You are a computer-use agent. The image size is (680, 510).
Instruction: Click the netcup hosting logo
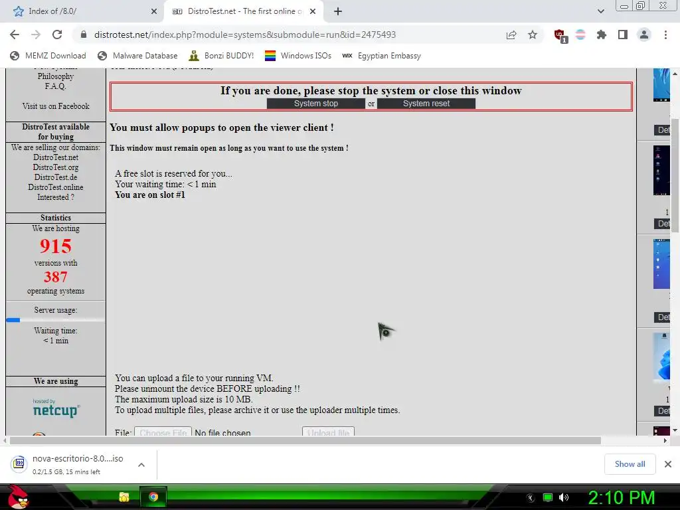tap(56, 408)
